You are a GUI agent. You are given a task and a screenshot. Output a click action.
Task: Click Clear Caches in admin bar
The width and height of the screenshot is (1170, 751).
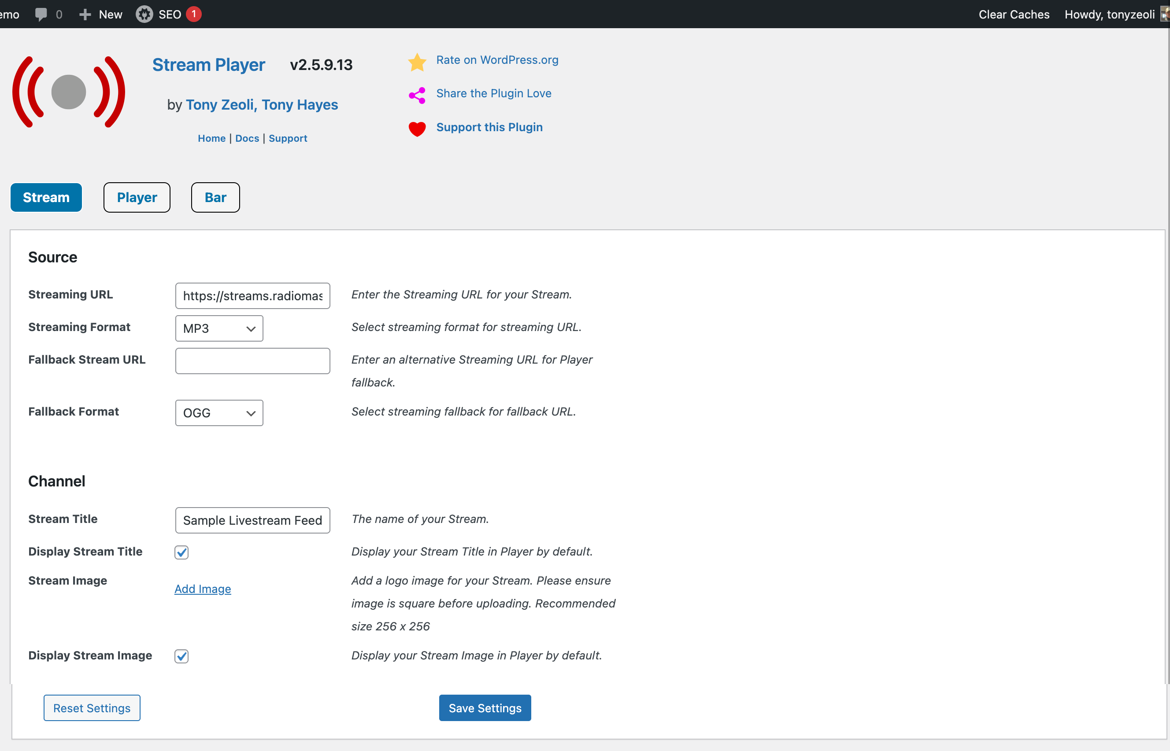[1014, 14]
